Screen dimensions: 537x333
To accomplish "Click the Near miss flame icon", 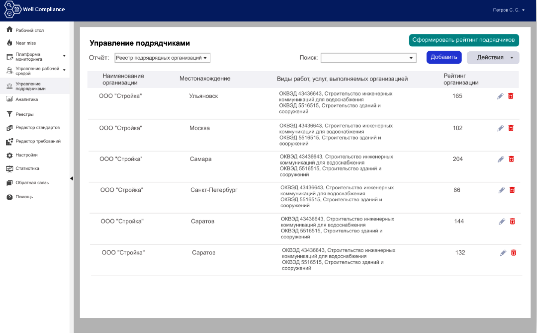I will click(10, 43).
